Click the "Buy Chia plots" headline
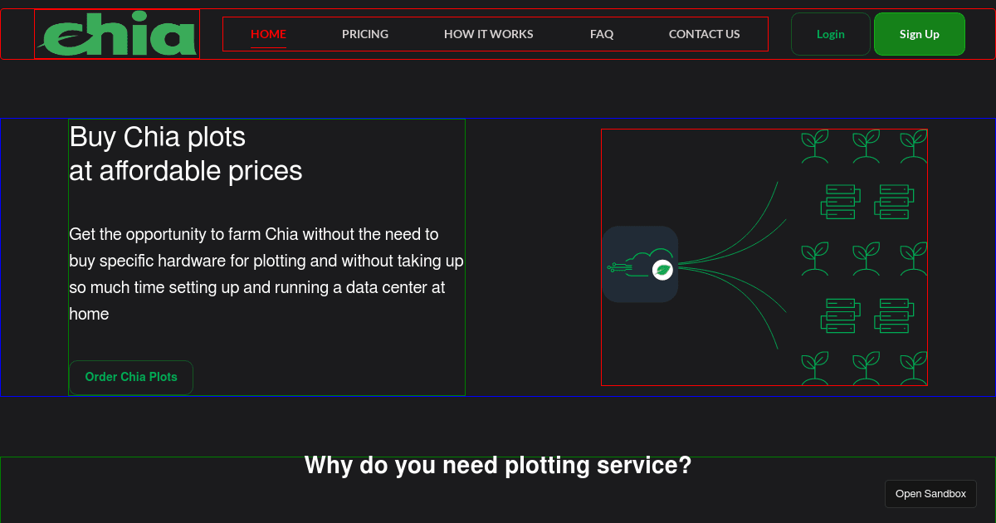This screenshot has height=523, width=996. [x=158, y=137]
